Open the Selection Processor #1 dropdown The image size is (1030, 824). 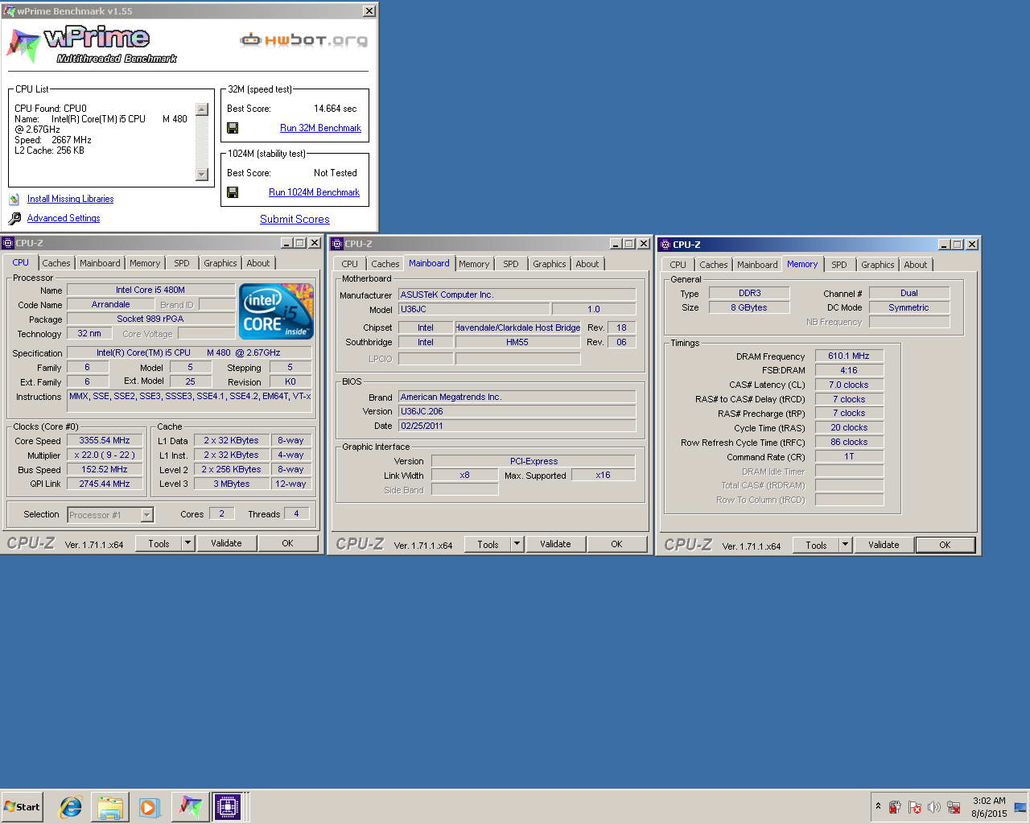click(x=146, y=515)
